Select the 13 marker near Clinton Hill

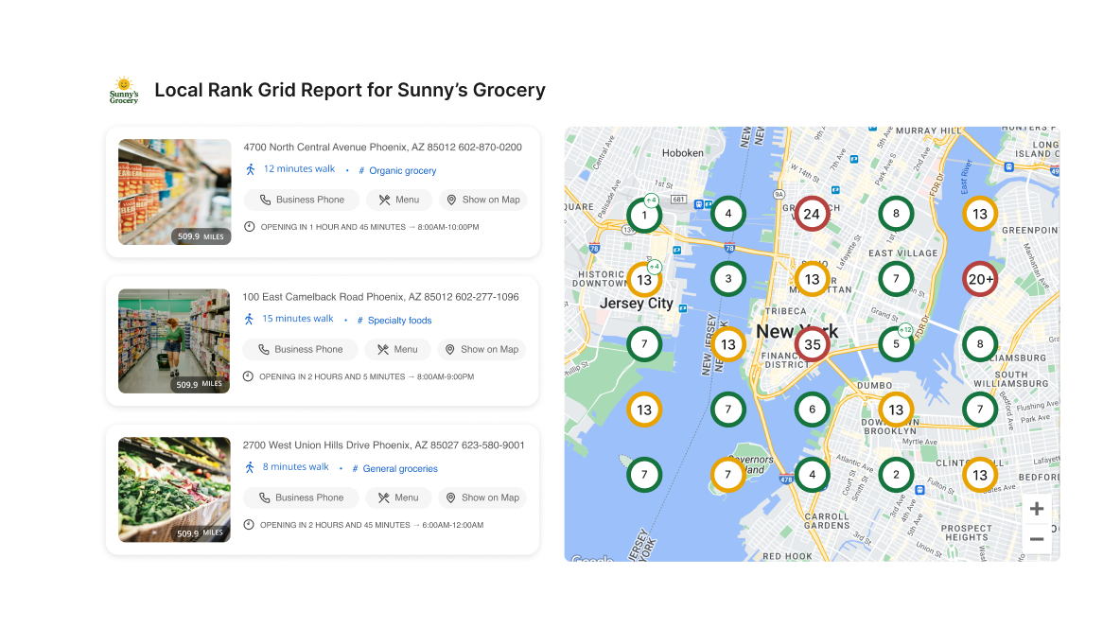[980, 475]
